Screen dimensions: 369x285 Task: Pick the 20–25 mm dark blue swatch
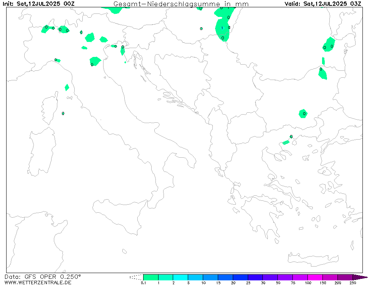coord(240,277)
